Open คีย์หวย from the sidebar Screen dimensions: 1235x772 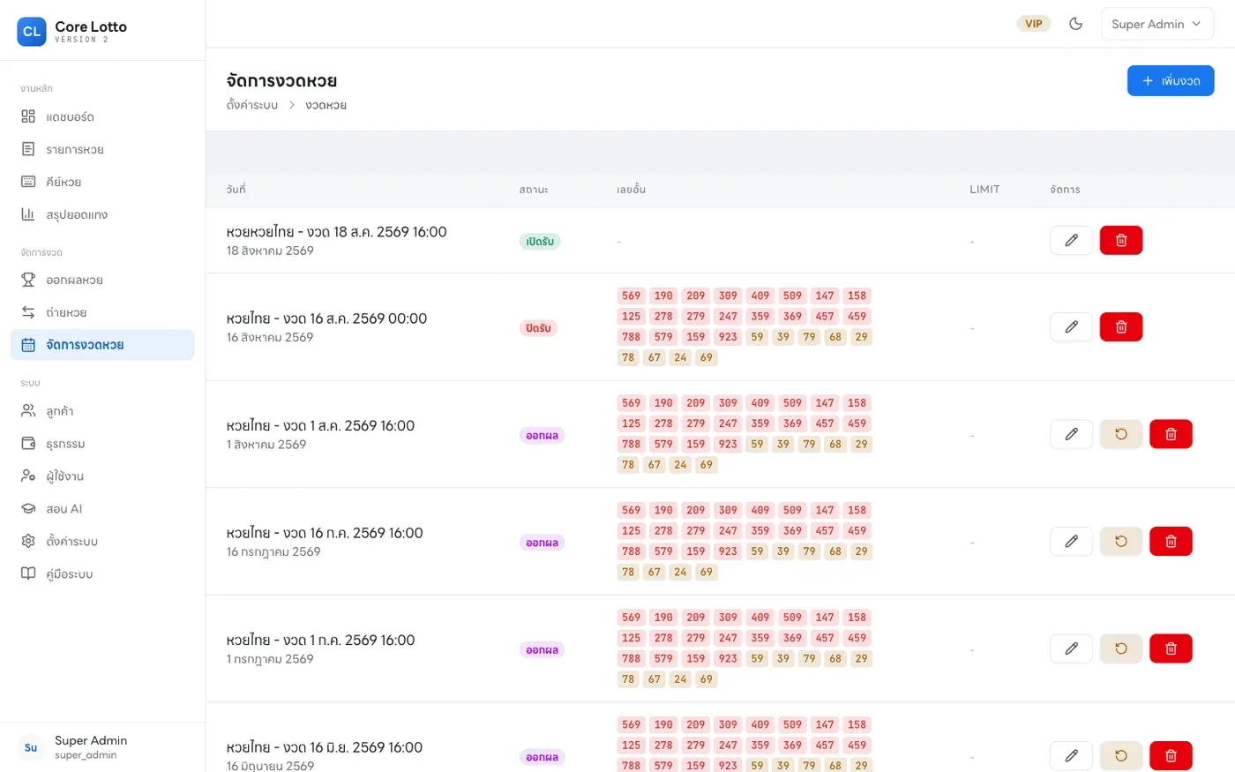click(102, 182)
